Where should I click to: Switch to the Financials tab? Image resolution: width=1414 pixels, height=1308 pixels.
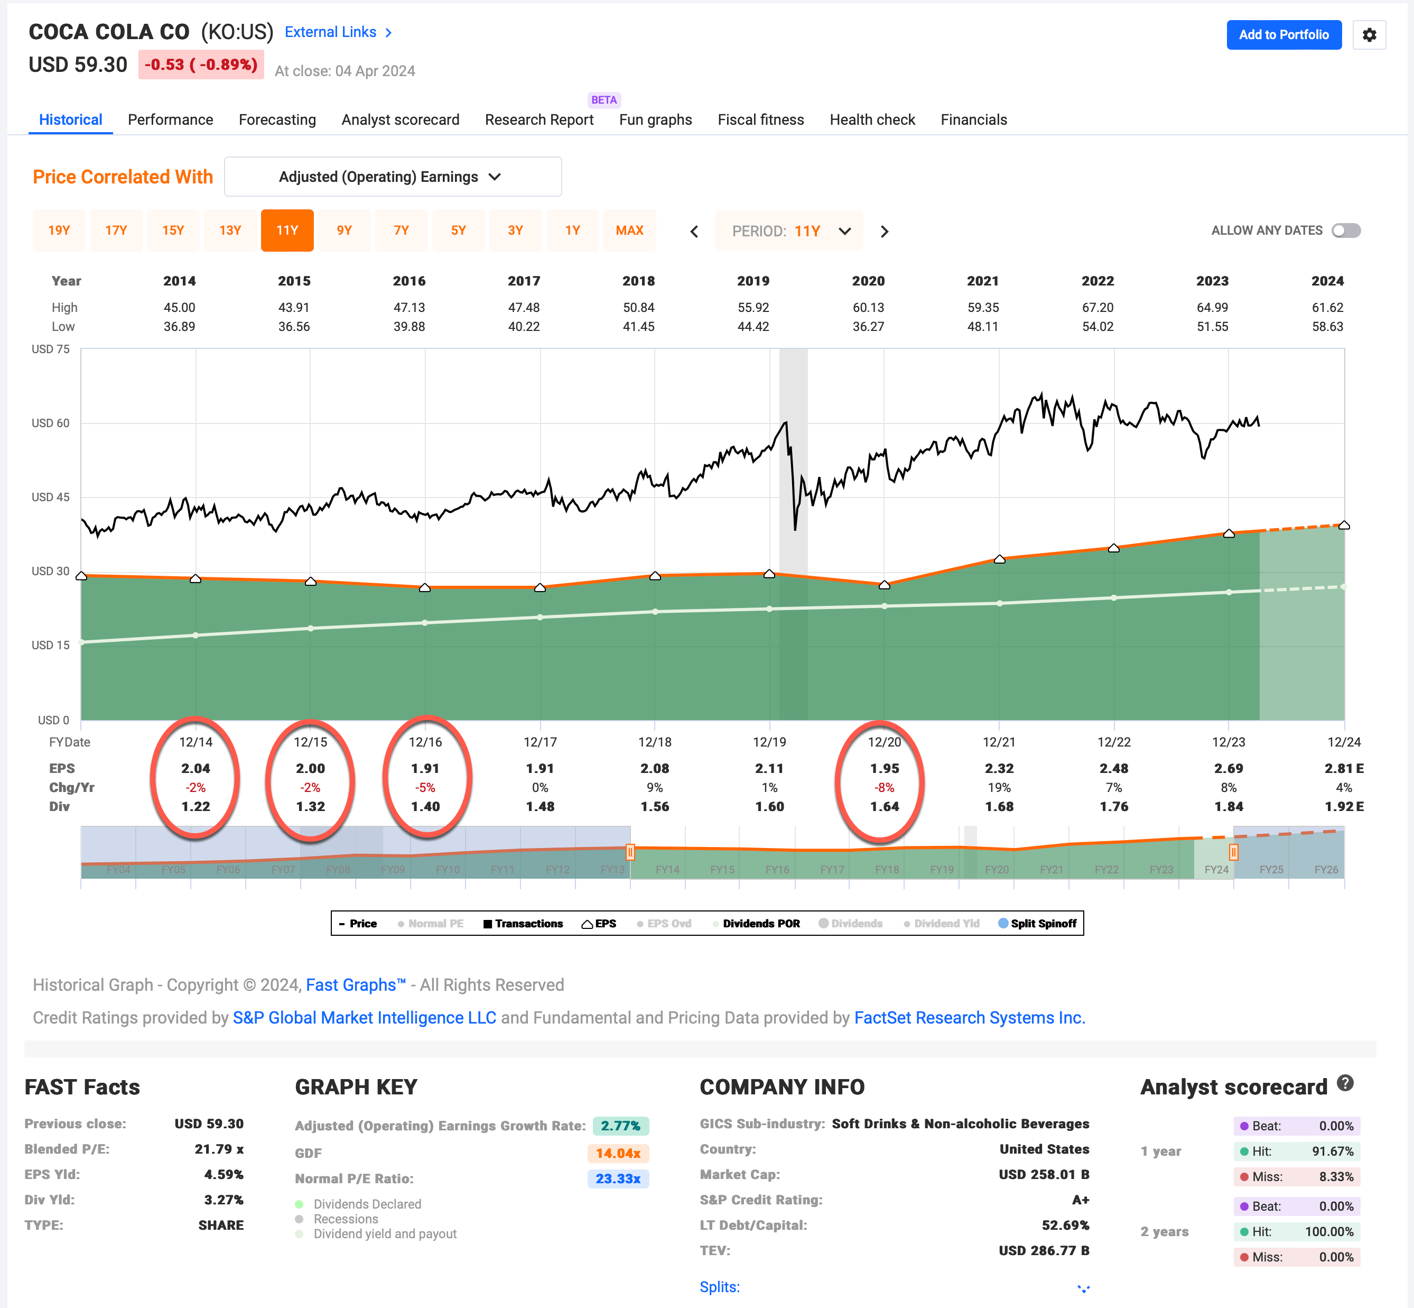click(975, 119)
